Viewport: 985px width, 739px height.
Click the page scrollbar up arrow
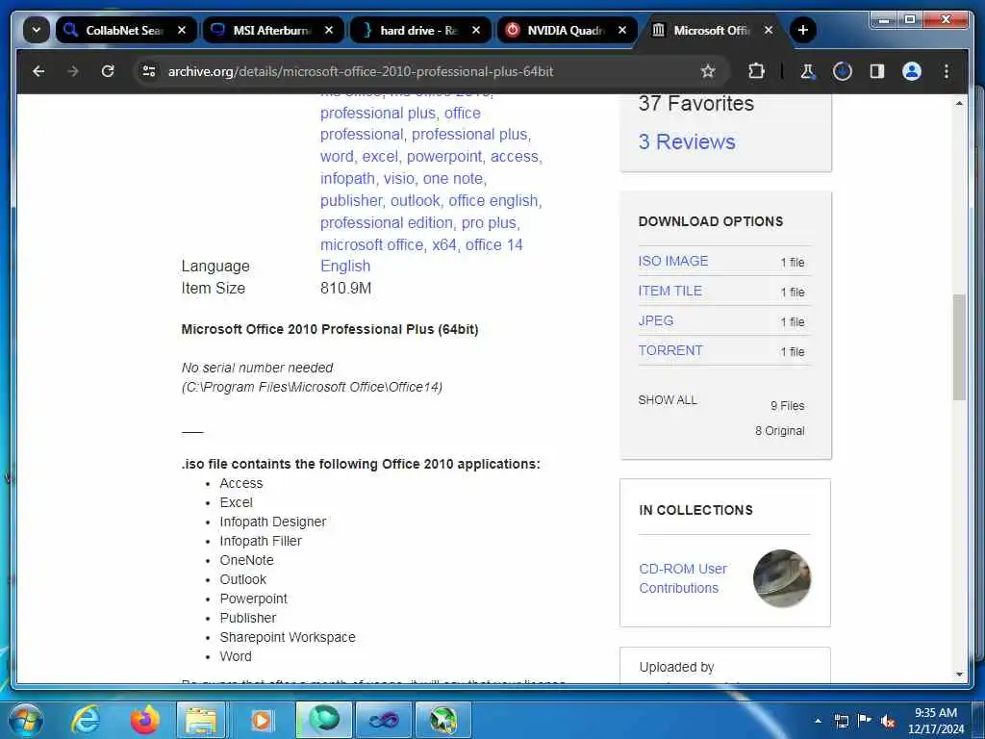[x=959, y=103]
